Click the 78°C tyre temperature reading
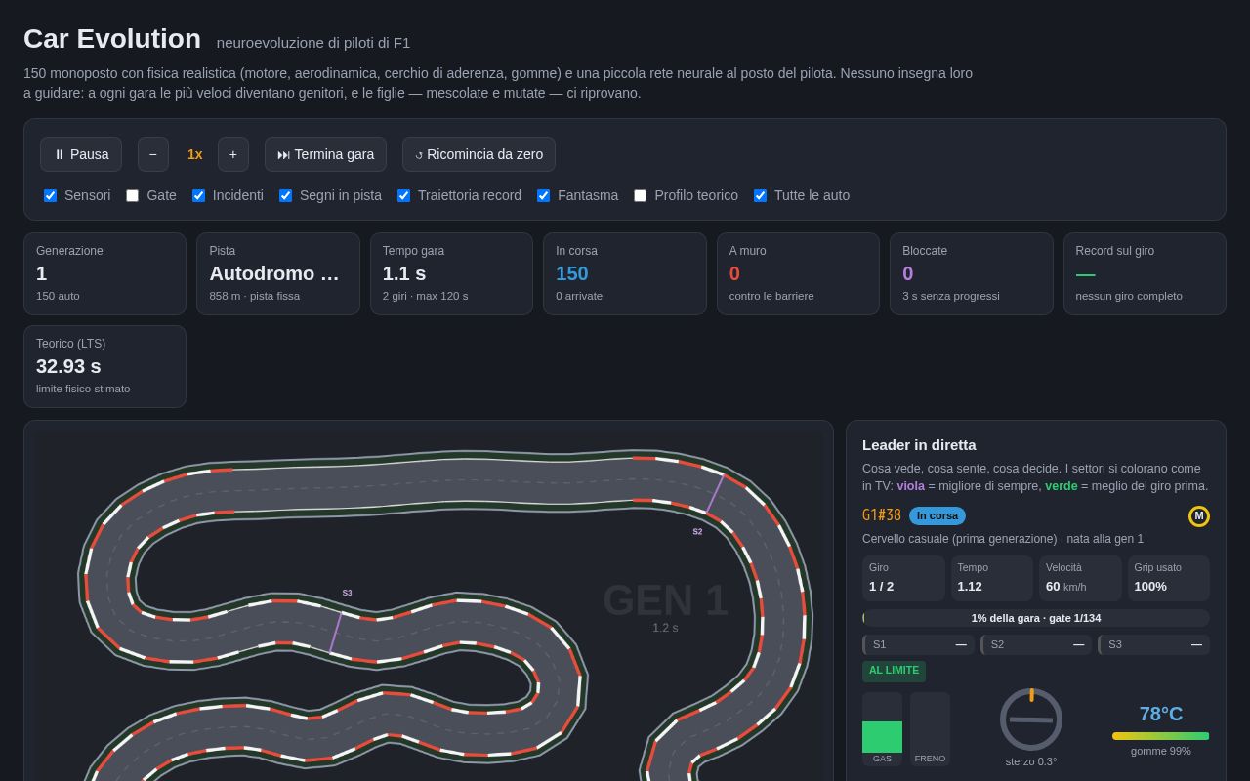Viewport: 1250px width, 781px height. click(1160, 714)
